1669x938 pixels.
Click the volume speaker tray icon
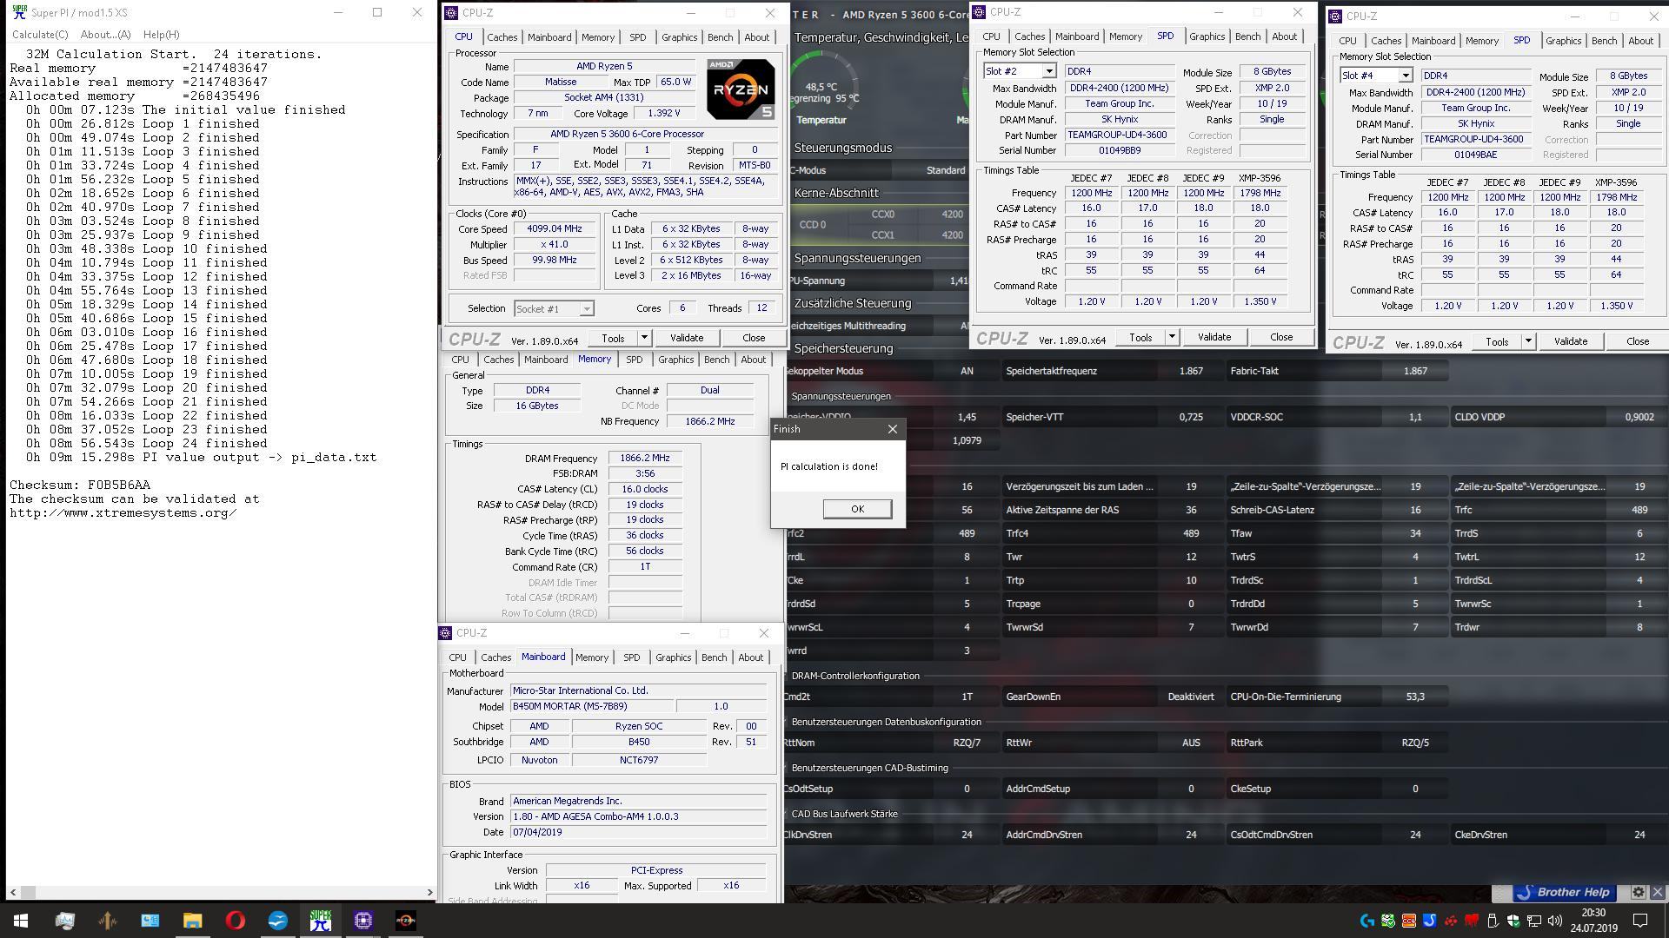coord(1554,921)
